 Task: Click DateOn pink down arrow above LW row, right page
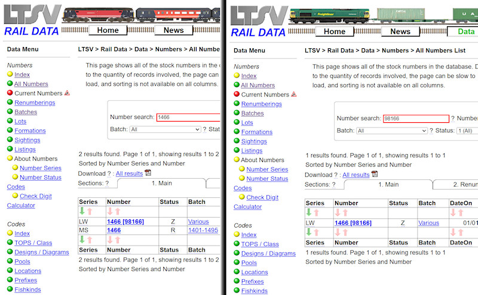[453, 212]
